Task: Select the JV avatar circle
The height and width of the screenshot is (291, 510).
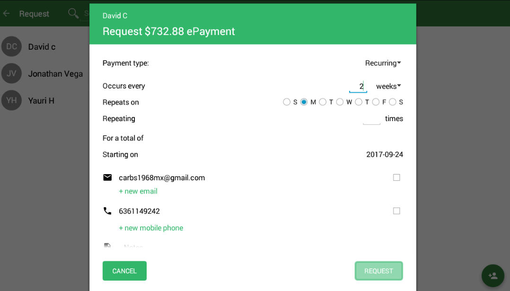Action: [x=11, y=73]
